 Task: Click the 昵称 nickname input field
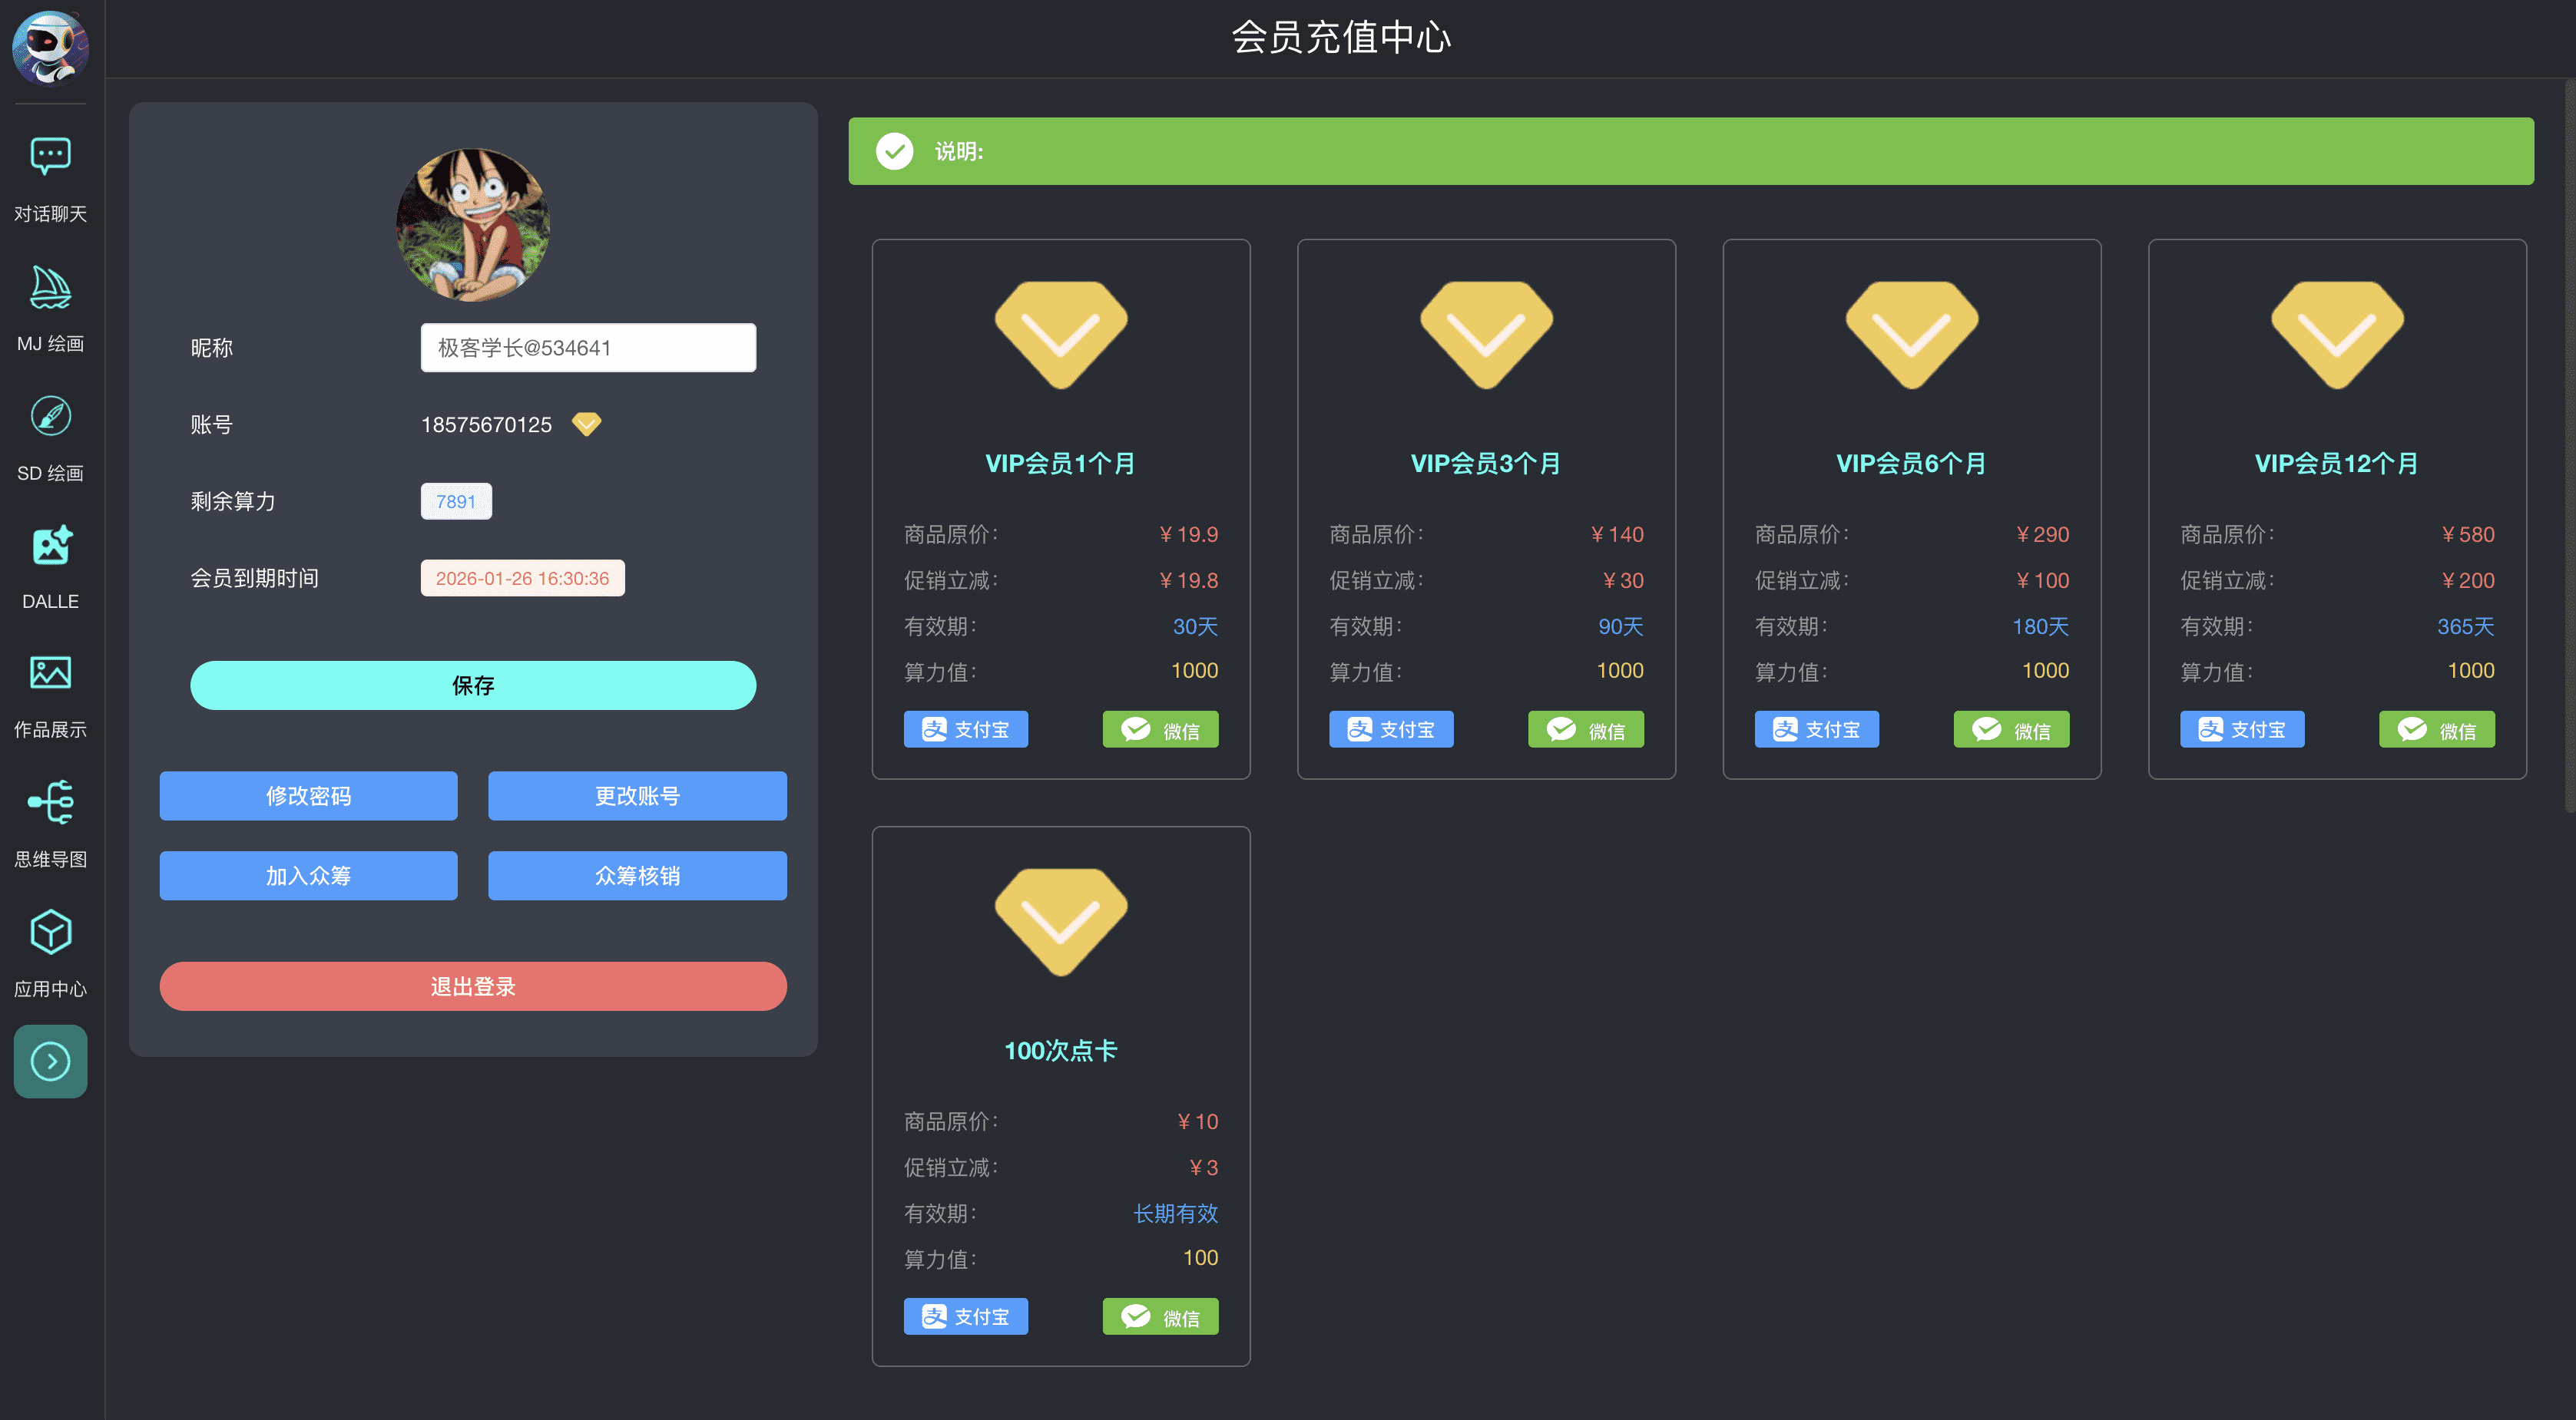[x=588, y=348]
